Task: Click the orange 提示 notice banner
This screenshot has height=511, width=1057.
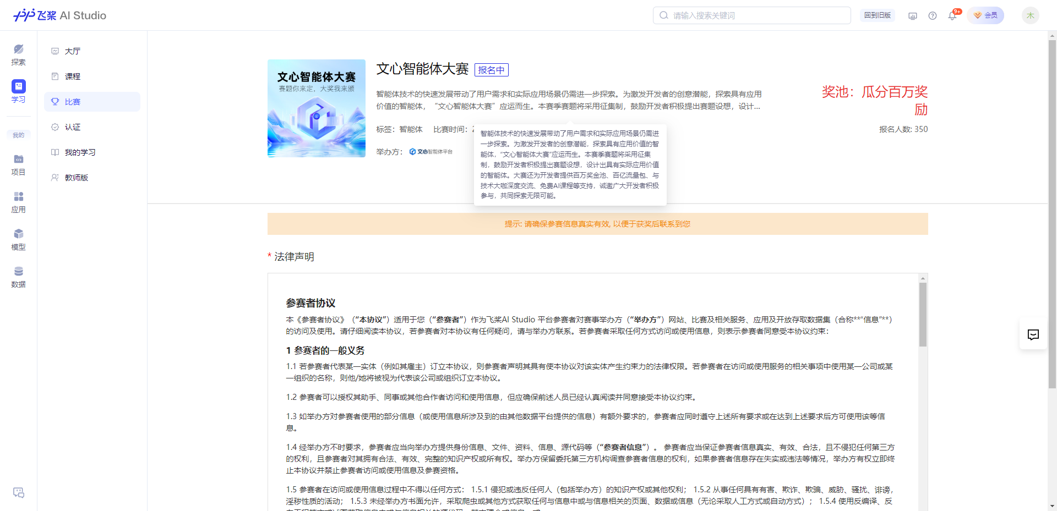Action: [598, 224]
